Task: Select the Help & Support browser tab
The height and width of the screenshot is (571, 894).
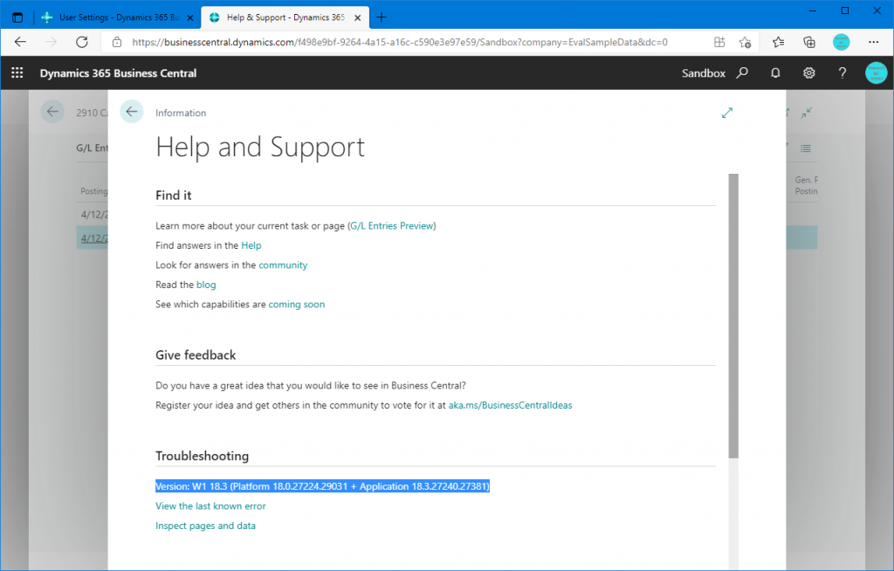Action: (x=285, y=17)
